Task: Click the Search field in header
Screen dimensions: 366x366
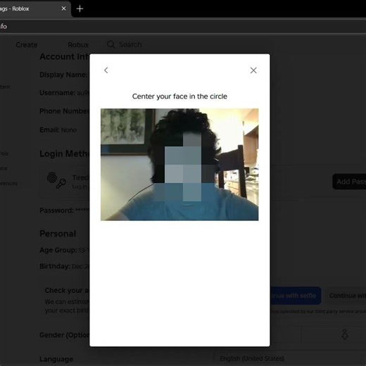Action: pyautogui.click(x=130, y=44)
